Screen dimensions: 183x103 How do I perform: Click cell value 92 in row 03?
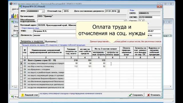click(x=99, y=66)
